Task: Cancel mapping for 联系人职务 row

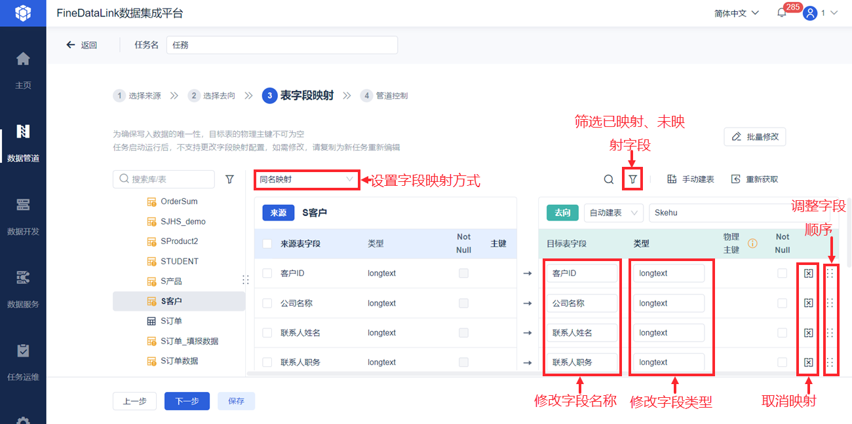Action: tap(808, 362)
